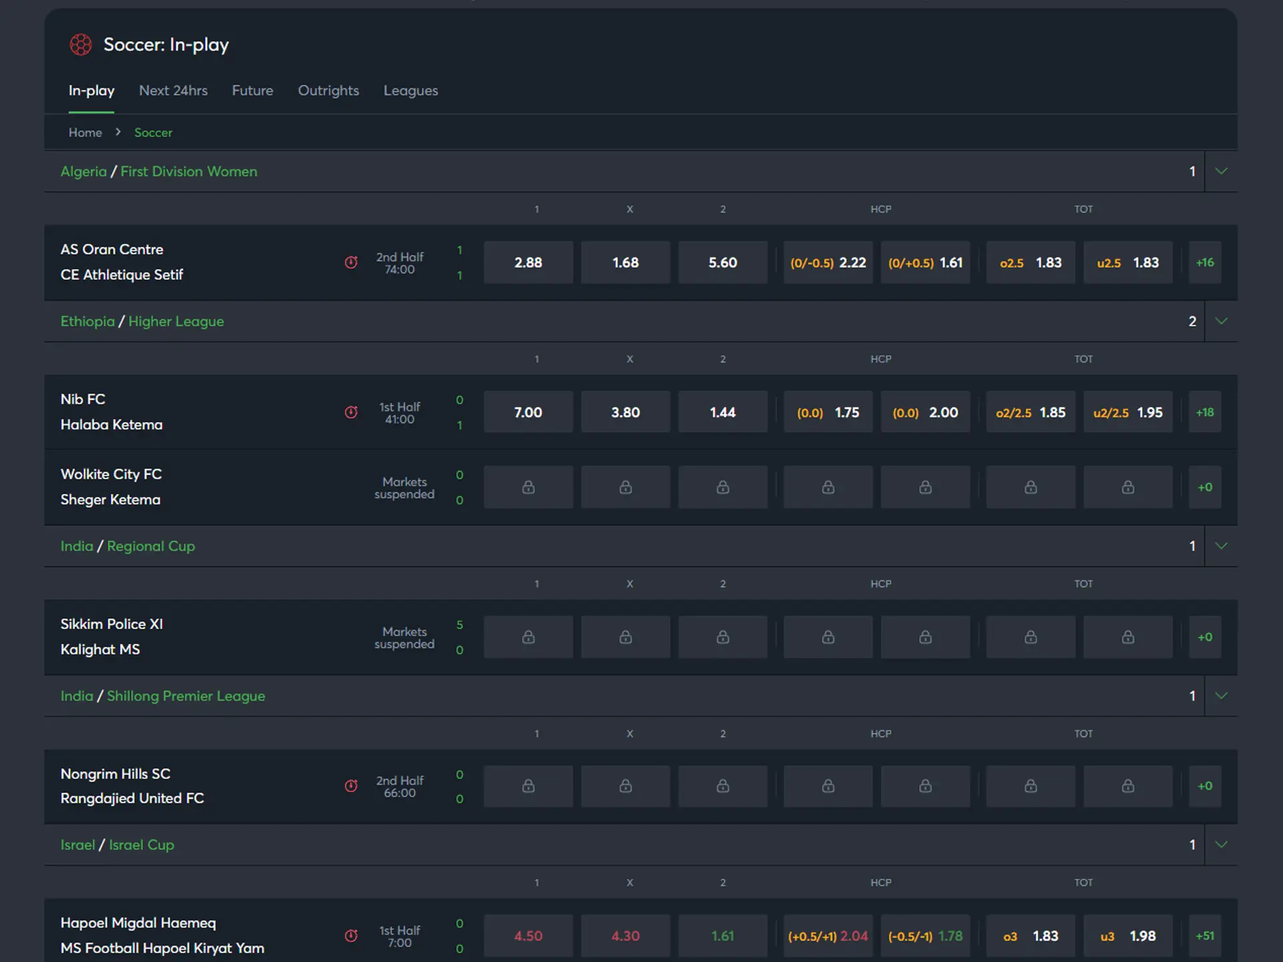Select under 2.5 goals at 1.83

(1128, 263)
